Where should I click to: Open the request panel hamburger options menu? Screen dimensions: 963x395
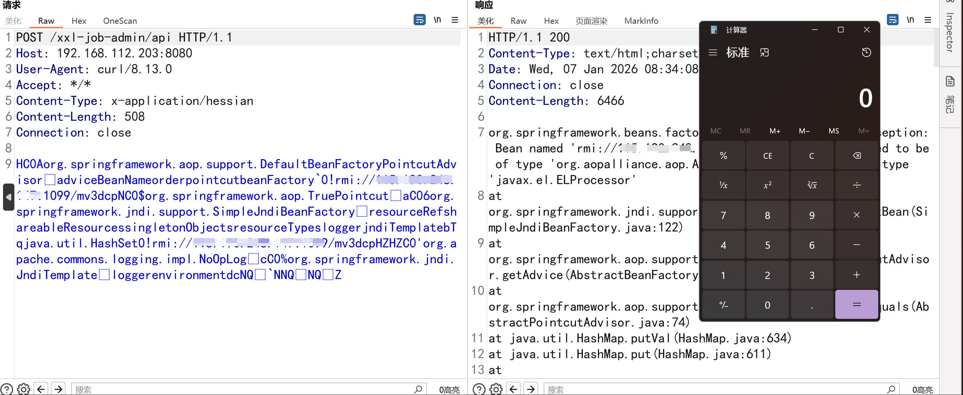point(455,20)
